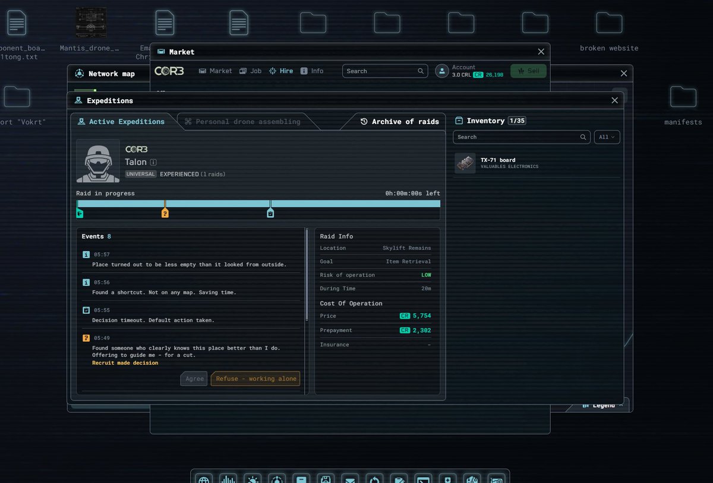
Task: Click the Skylift Remains location value
Action: 407,248
